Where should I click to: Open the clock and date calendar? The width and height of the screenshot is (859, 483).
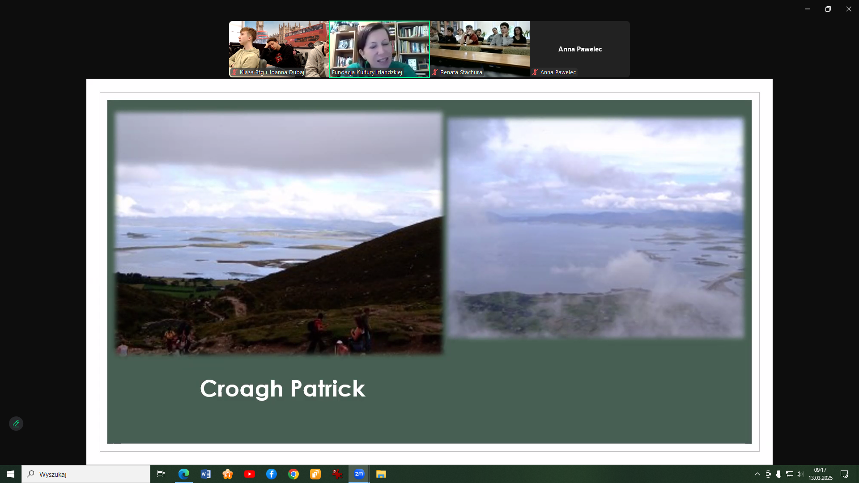(820, 474)
